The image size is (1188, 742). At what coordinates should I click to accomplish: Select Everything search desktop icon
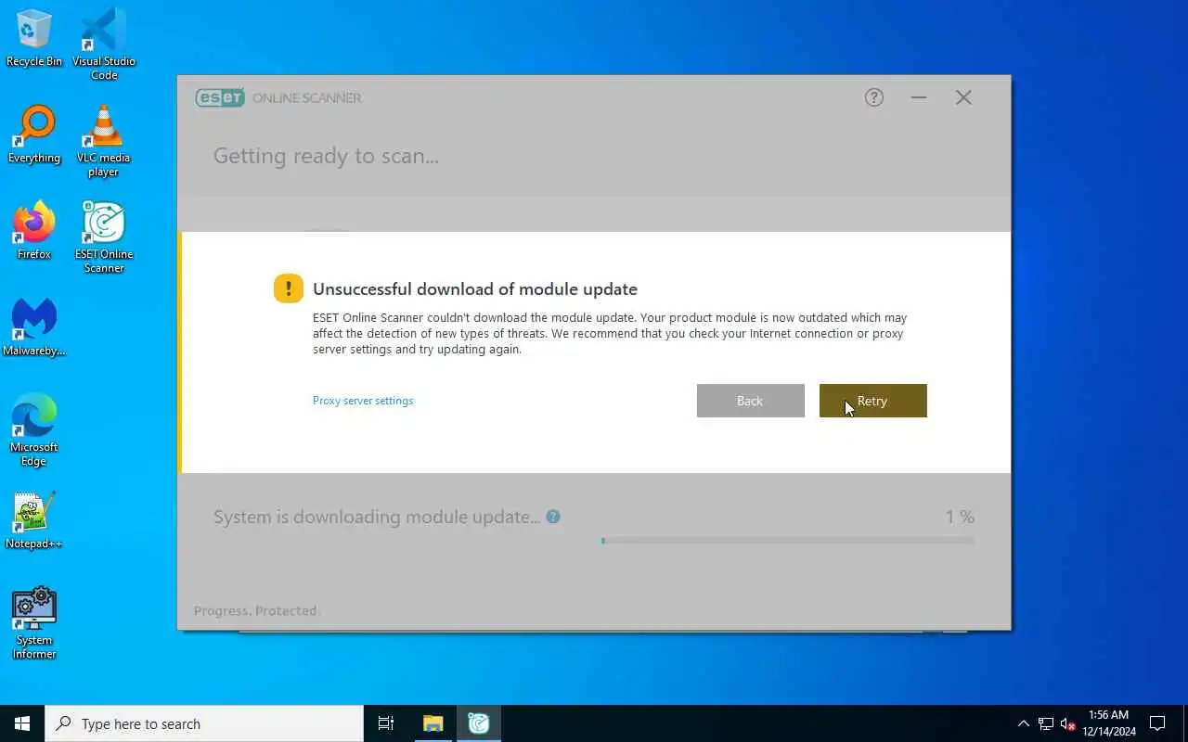point(34,134)
